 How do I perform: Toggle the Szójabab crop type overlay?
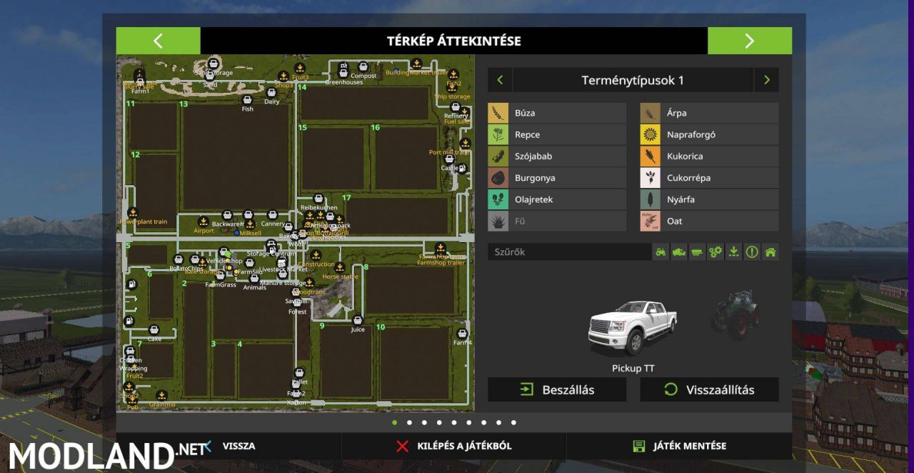pyautogui.click(x=557, y=156)
